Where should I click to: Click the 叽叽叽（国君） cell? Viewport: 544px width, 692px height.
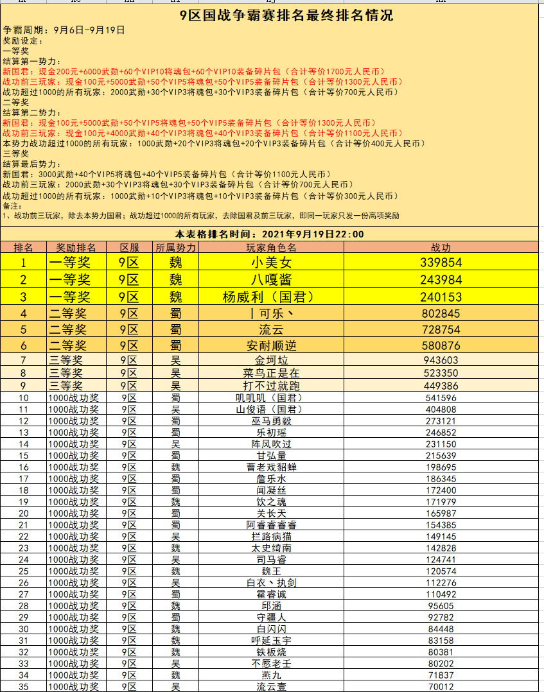click(x=271, y=397)
